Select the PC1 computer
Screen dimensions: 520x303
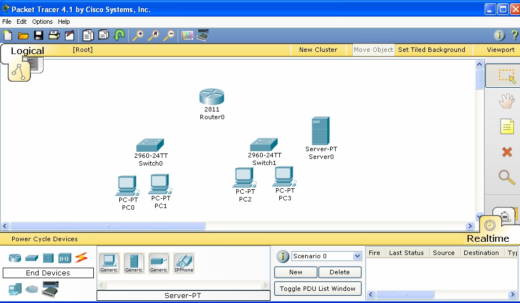160,184
